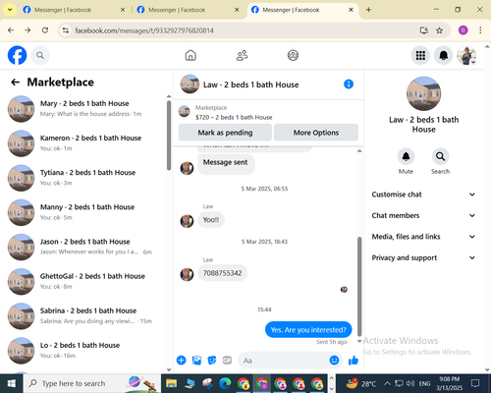Open Mary conversation

click(85, 109)
